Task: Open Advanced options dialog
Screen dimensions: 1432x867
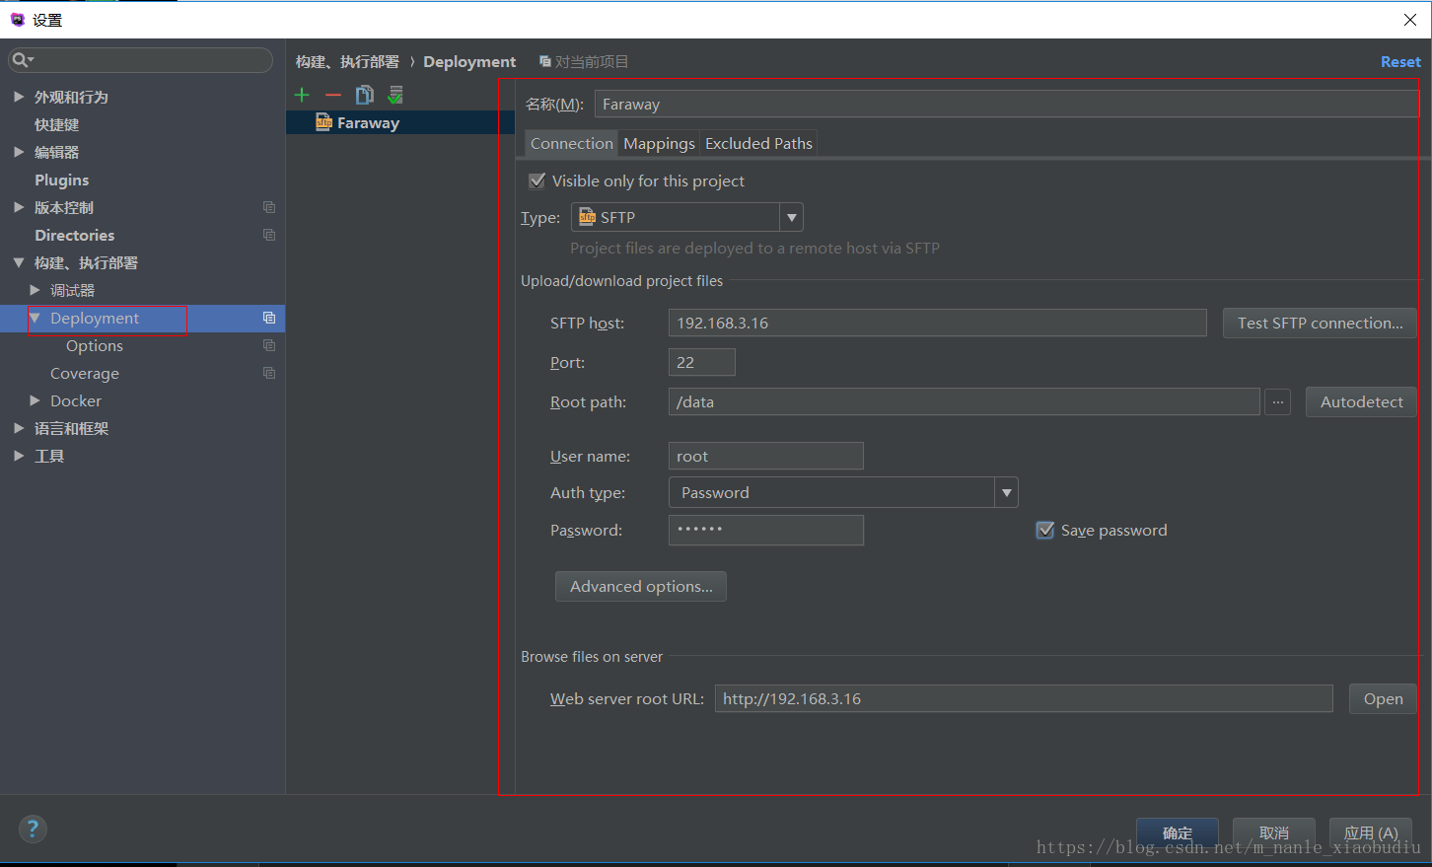Action: coord(641,586)
